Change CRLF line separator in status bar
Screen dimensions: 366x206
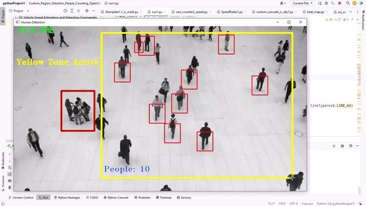click(x=282, y=204)
